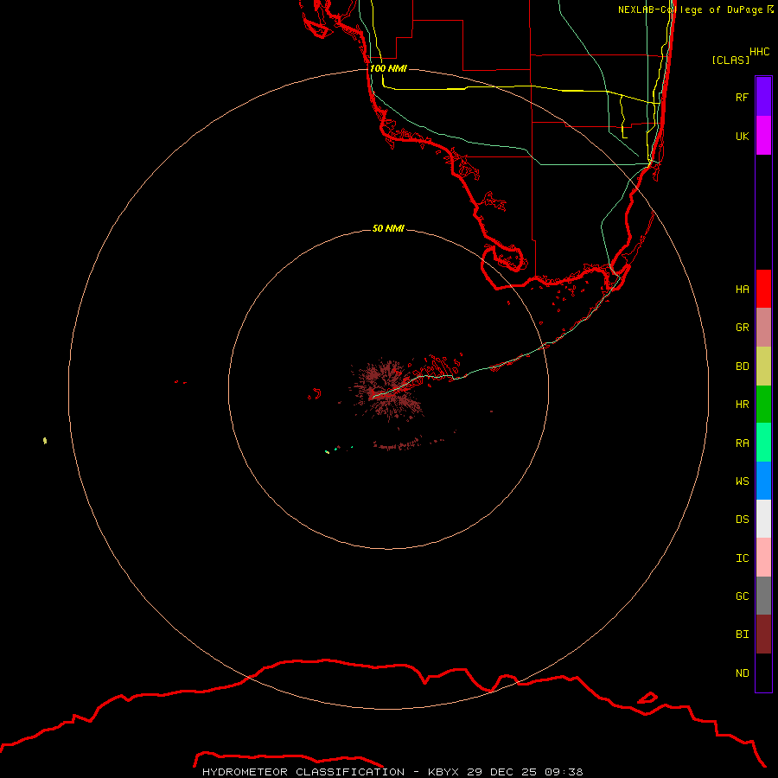Click the "HYDROMETEOR CLASSIFICATION" title text
Viewport: 778px width, 778px height.
[x=303, y=772]
